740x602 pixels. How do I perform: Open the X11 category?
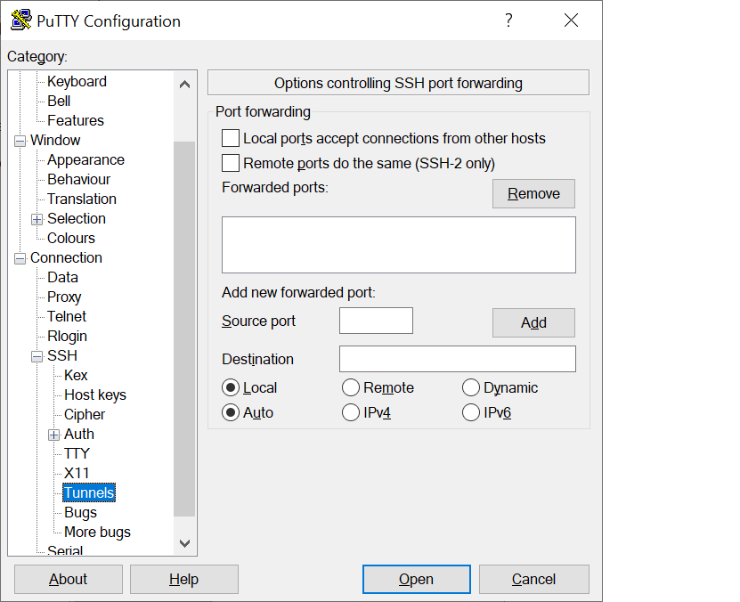click(x=77, y=473)
